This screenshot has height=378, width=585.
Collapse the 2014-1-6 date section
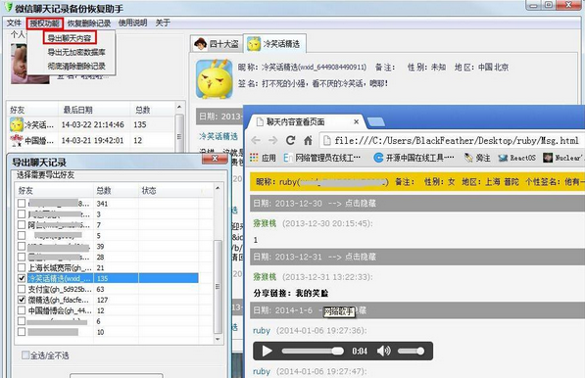pyautogui.click(x=417, y=310)
